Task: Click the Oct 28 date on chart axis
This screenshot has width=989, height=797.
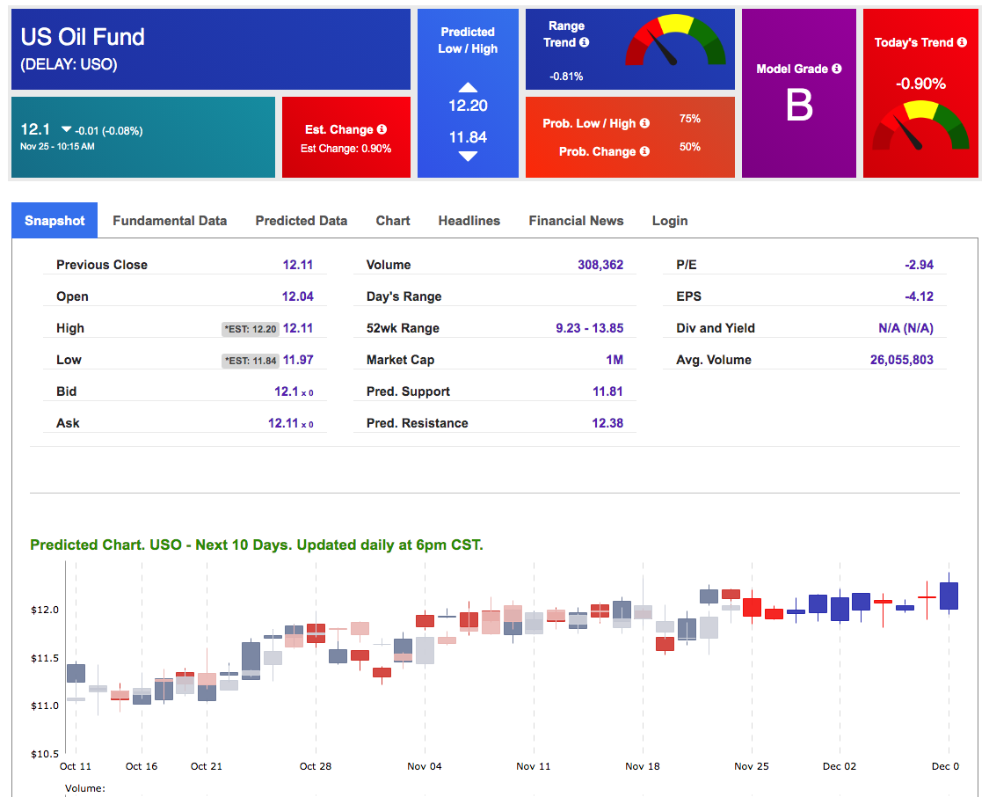Action: [x=316, y=766]
